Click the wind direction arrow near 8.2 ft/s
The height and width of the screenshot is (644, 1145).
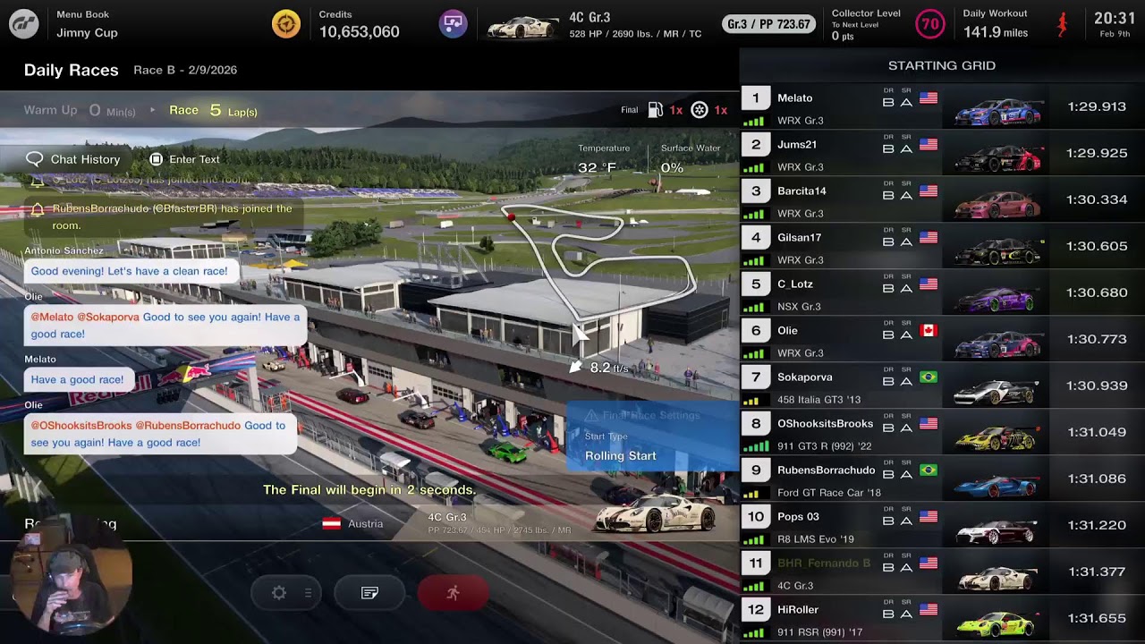(575, 367)
